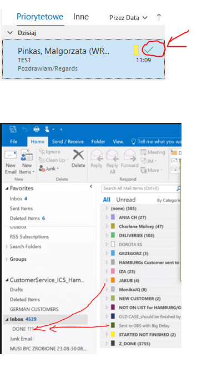Open the IM dropdown
This screenshot has height=367, width=217.
click(x=149, y=161)
